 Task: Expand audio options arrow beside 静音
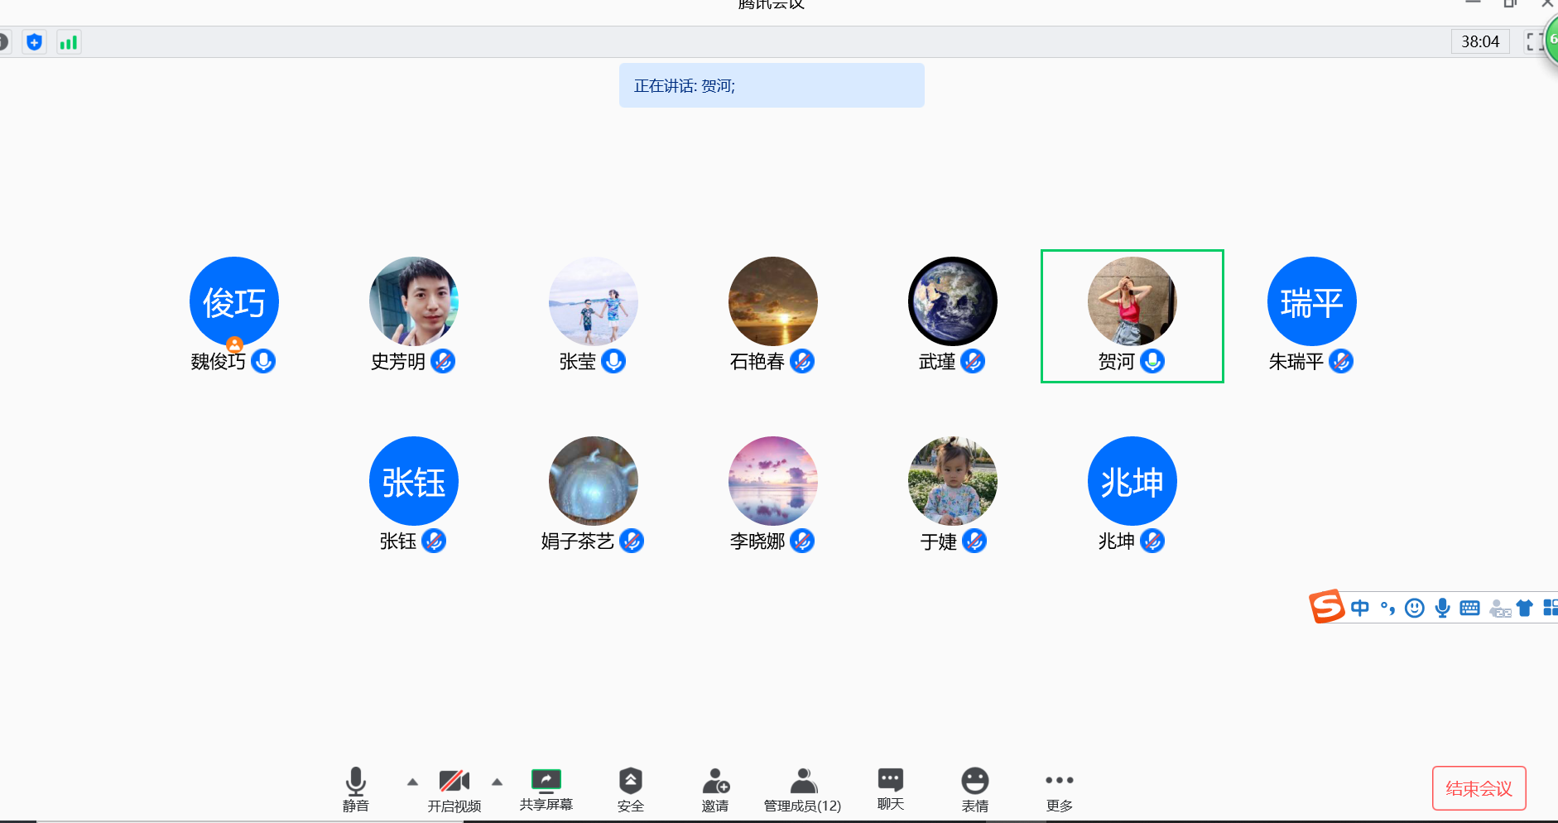click(x=412, y=782)
